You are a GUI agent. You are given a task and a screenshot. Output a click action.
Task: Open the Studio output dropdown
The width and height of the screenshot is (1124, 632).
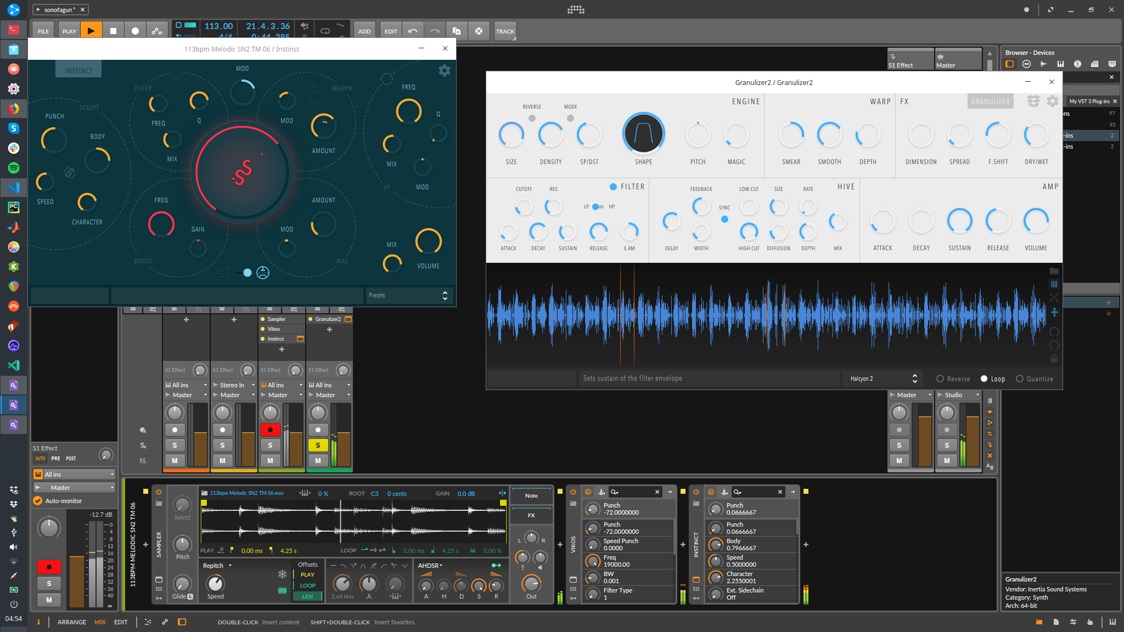click(958, 395)
